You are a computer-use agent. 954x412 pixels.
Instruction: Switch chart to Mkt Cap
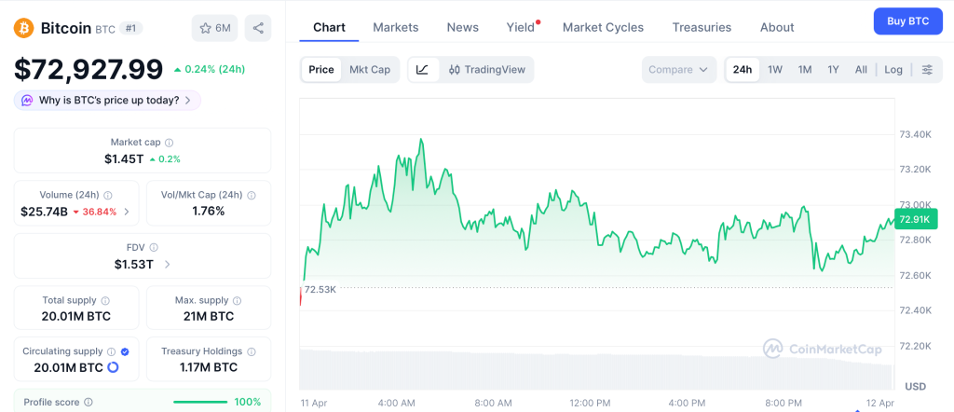370,70
